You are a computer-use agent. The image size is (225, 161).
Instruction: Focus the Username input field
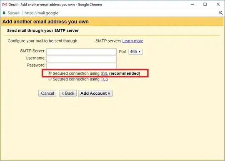click(81, 59)
